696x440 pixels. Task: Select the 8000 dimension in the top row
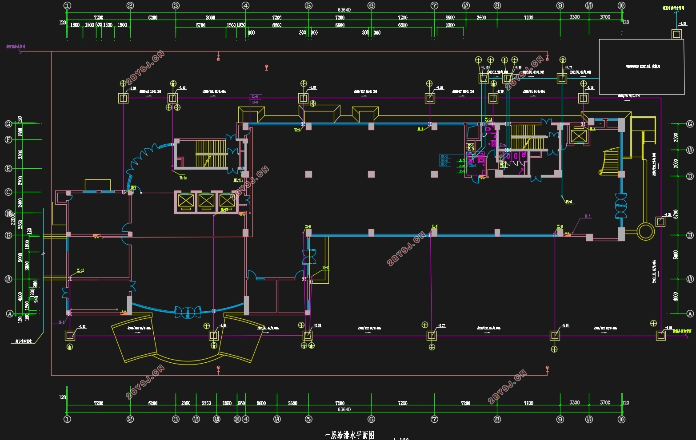click(211, 17)
